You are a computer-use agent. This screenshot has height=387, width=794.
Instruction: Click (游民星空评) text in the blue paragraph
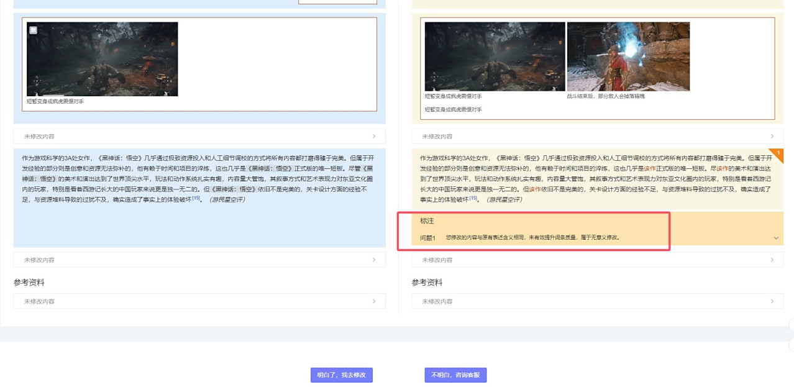[227, 199]
